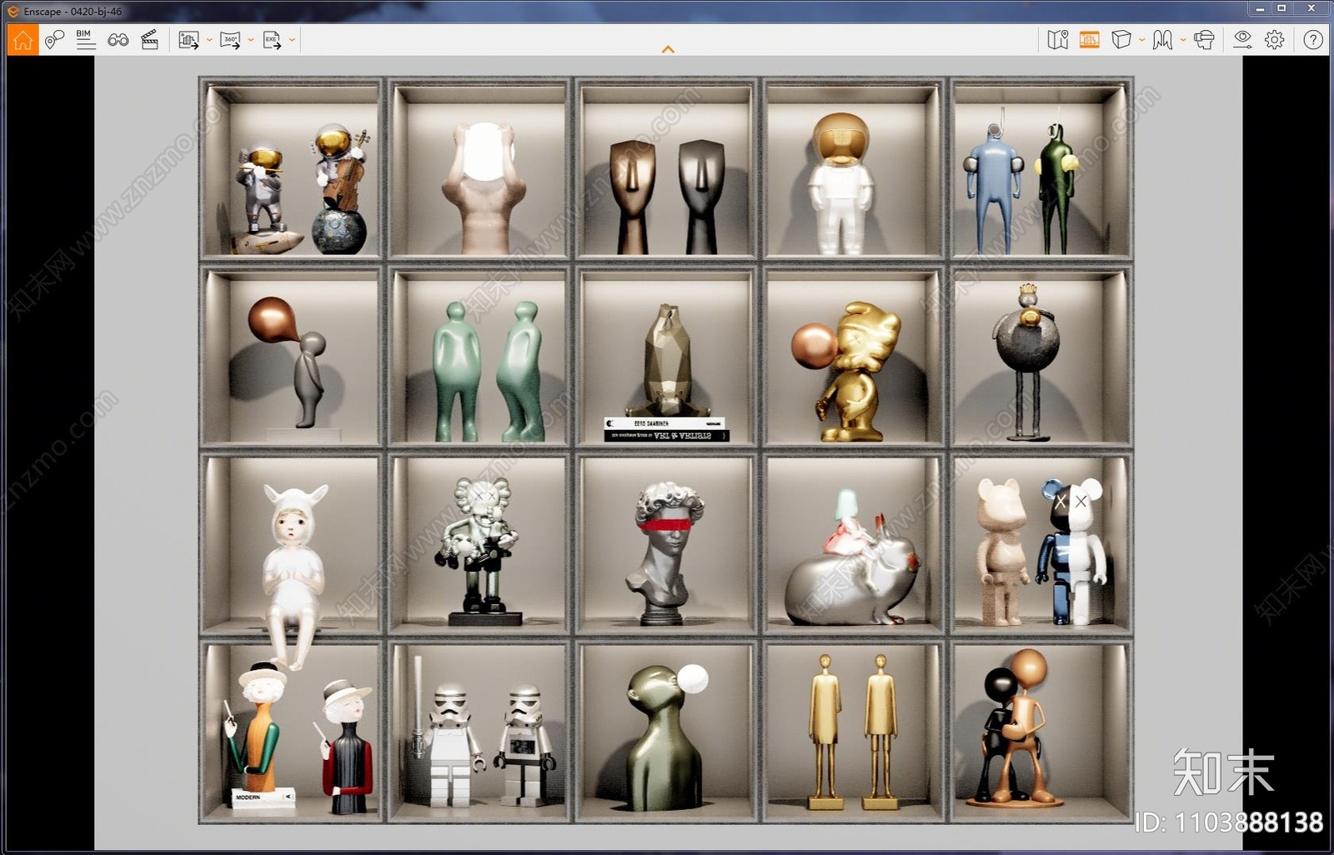Export a screenshot image

188,40
